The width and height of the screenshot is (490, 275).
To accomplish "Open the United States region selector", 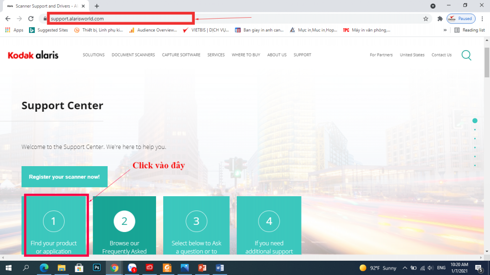I will (x=412, y=55).
